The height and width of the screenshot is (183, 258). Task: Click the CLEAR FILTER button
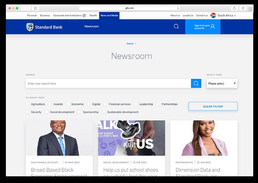pos(213,106)
